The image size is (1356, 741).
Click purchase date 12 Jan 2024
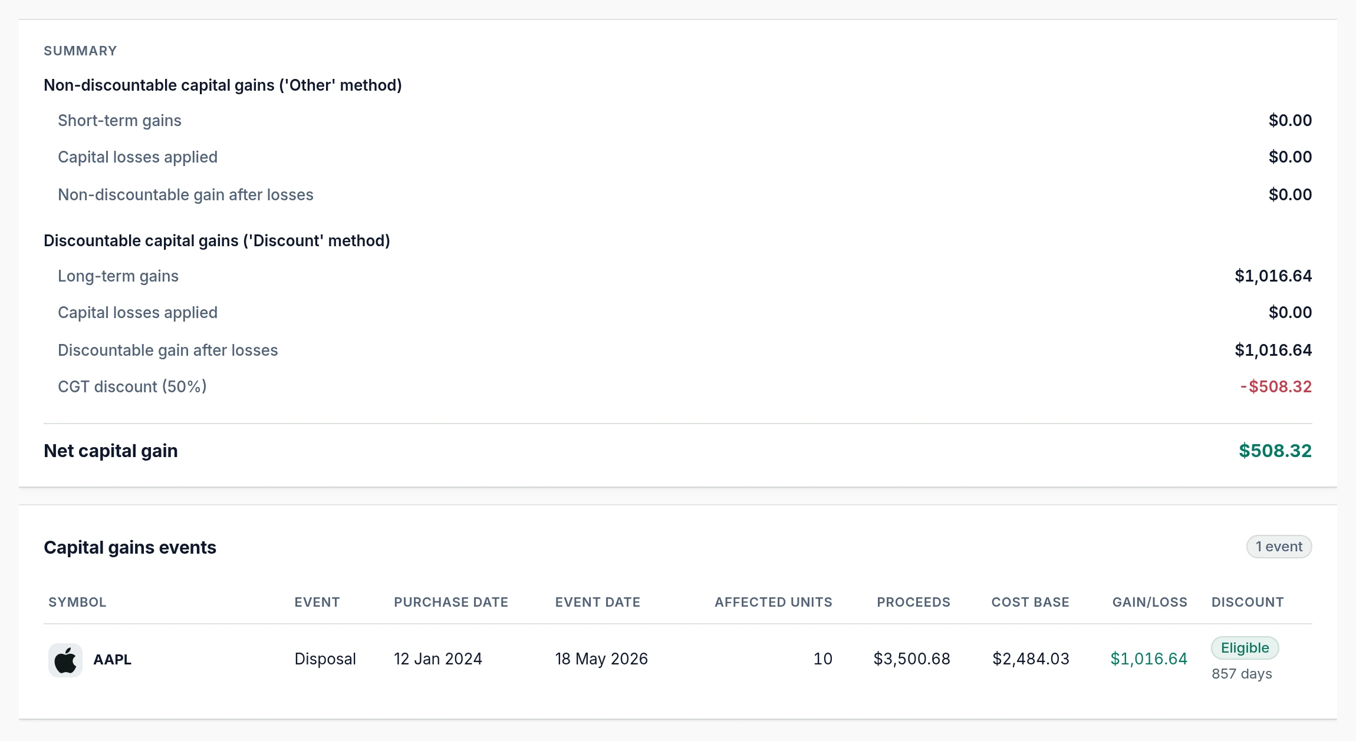pyautogui.click(x=438, y=659)
